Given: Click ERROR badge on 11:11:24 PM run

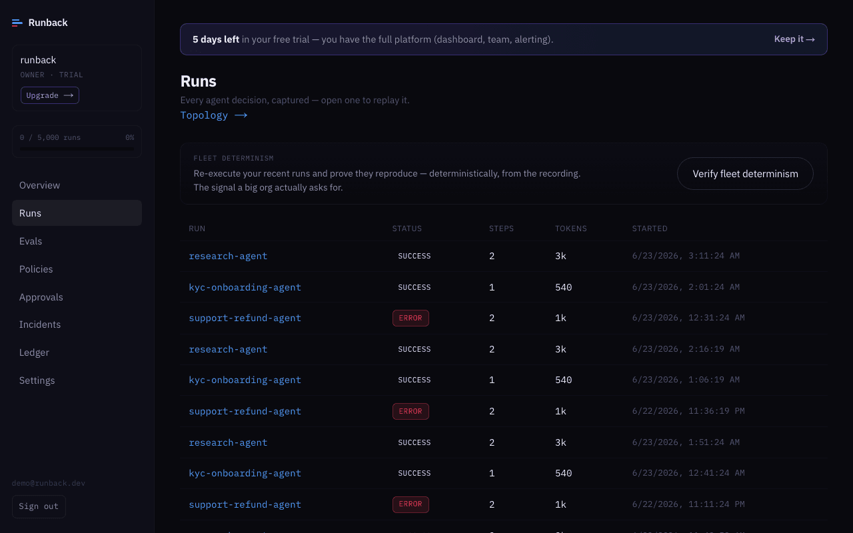Looking at the screenshot, I should pos(411,504).
